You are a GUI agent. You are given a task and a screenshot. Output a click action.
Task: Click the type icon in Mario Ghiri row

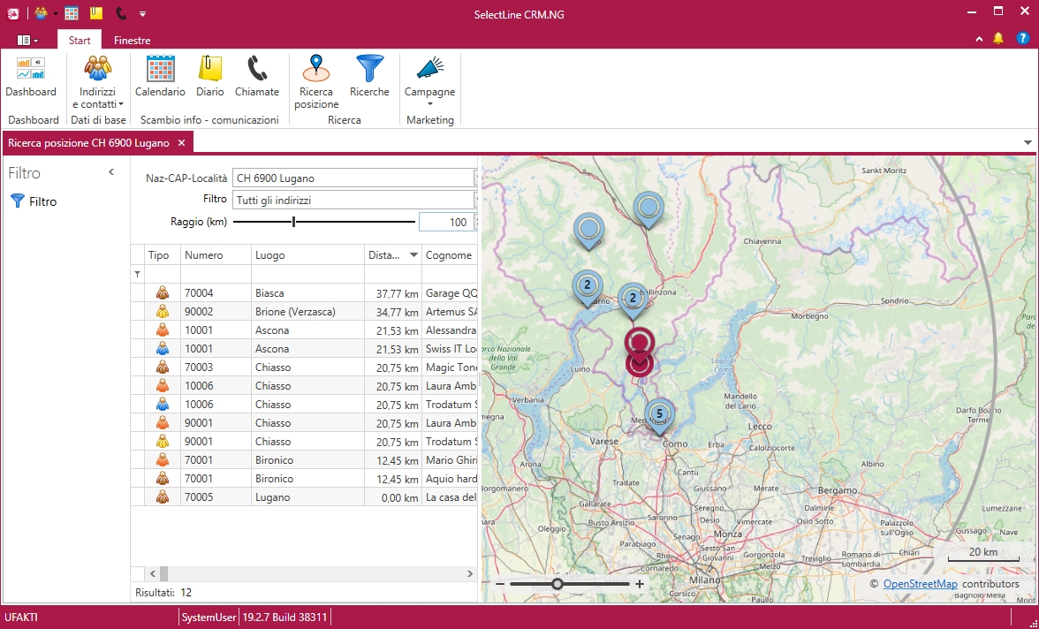(163, 460)
